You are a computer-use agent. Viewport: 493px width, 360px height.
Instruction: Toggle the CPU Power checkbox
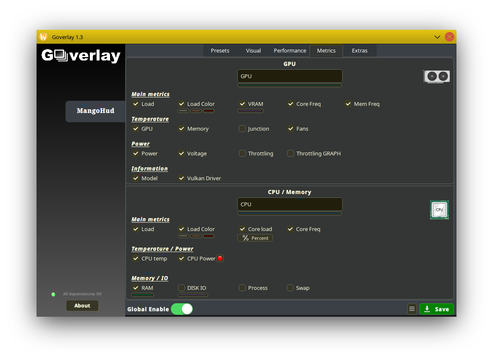[181, 258]
